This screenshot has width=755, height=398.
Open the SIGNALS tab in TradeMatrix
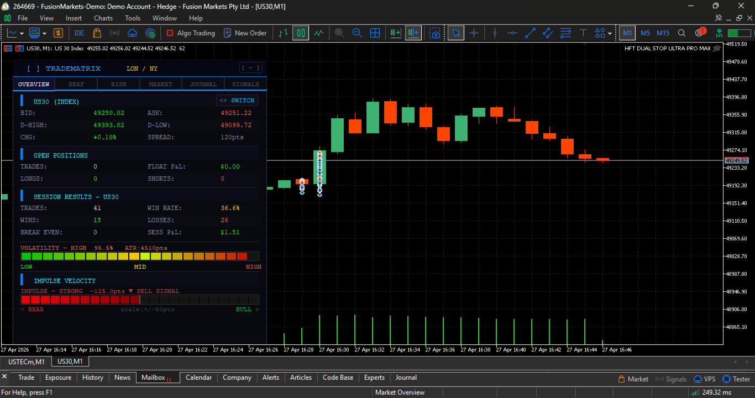(246, 85)
